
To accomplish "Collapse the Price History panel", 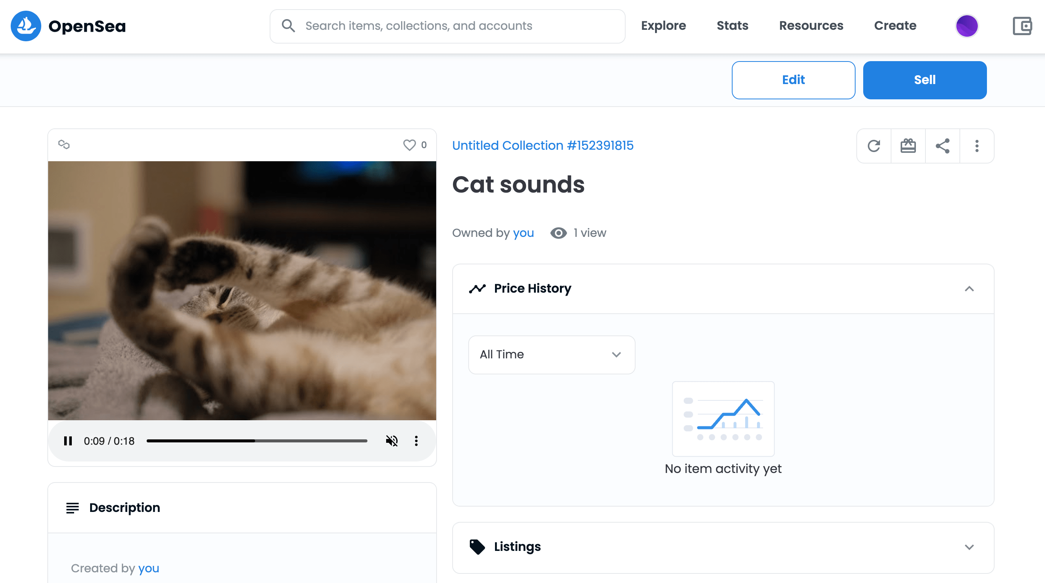I will pyautogui.click(x=969, y=289).
